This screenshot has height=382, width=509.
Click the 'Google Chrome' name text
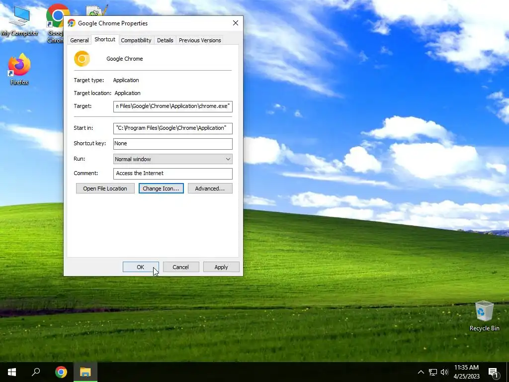(x=125, y=59)
